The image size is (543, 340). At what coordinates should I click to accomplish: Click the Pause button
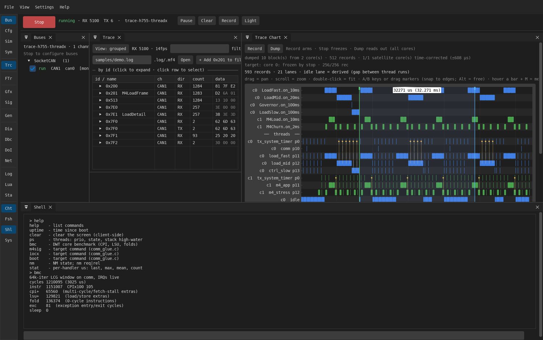tap(186, 21)
